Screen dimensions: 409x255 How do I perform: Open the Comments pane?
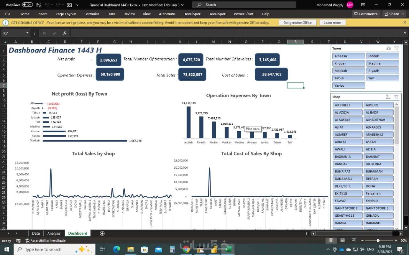365,14
